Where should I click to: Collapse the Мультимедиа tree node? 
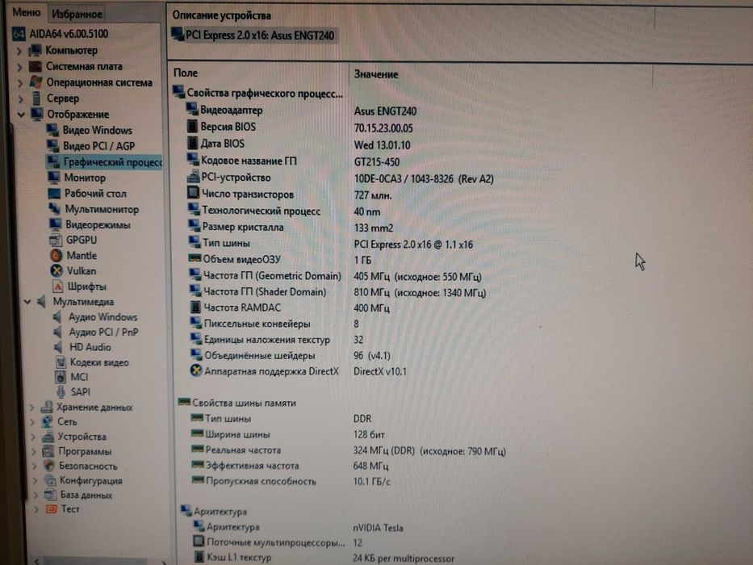[27, 302]
